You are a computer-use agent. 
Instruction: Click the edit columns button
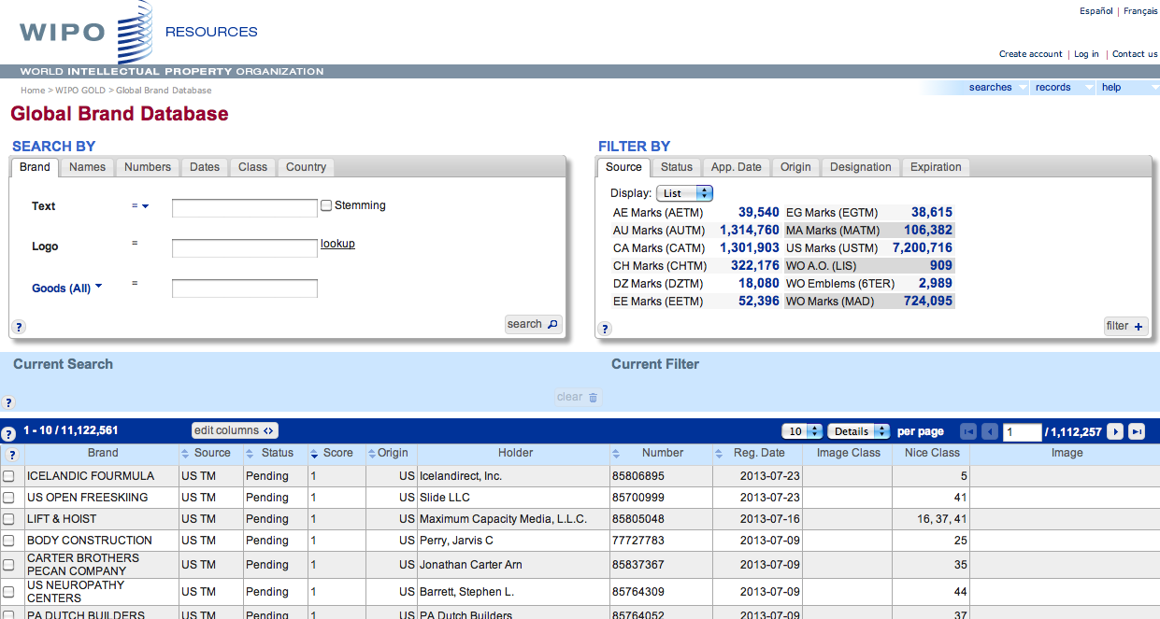click(235, 430)
